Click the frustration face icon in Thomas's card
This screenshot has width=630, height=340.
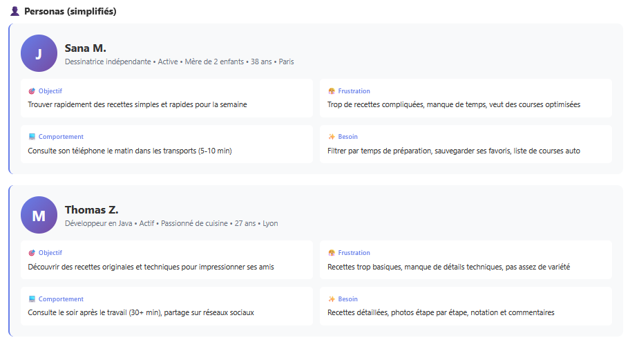[x=332, y=253]
